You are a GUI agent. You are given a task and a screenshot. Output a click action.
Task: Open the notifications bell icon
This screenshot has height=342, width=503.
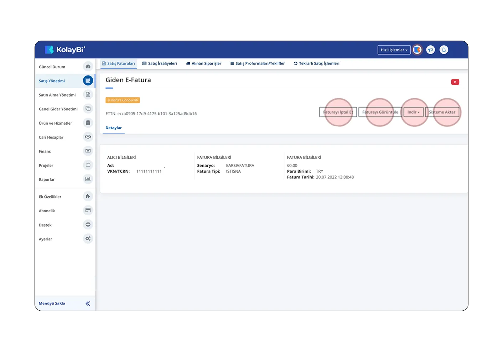(x=444, y=50)
